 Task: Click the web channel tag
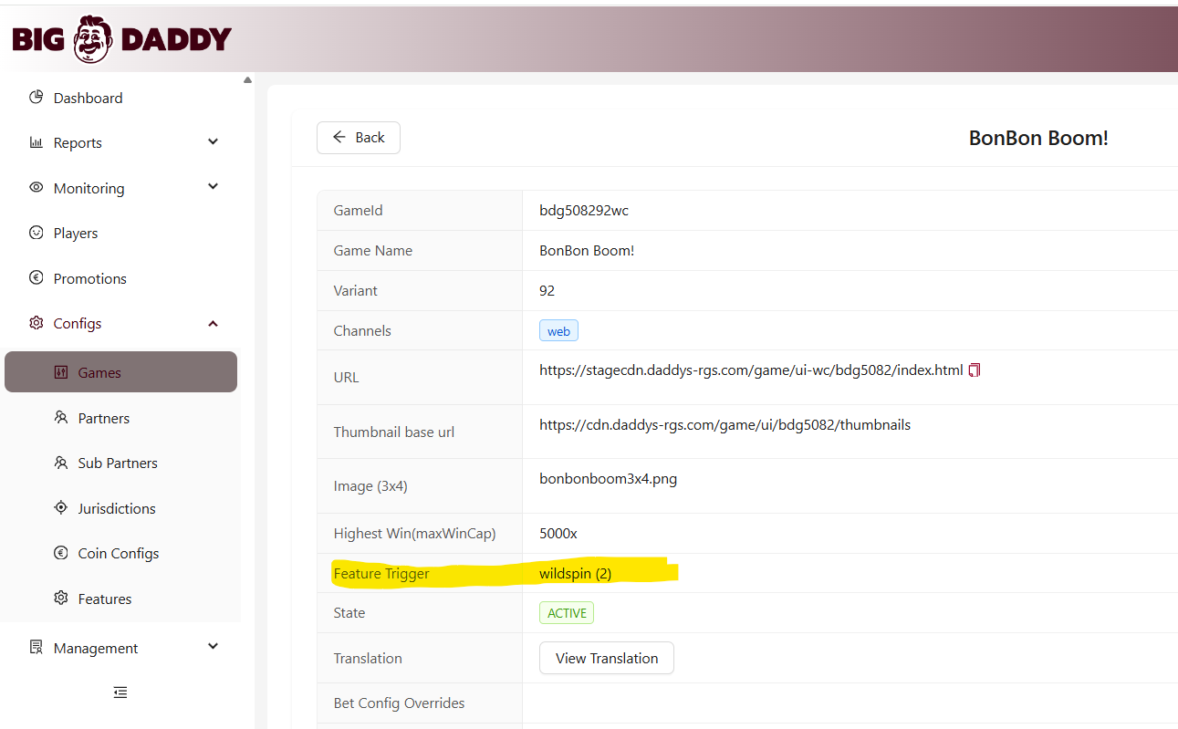(x=558, y=331)
